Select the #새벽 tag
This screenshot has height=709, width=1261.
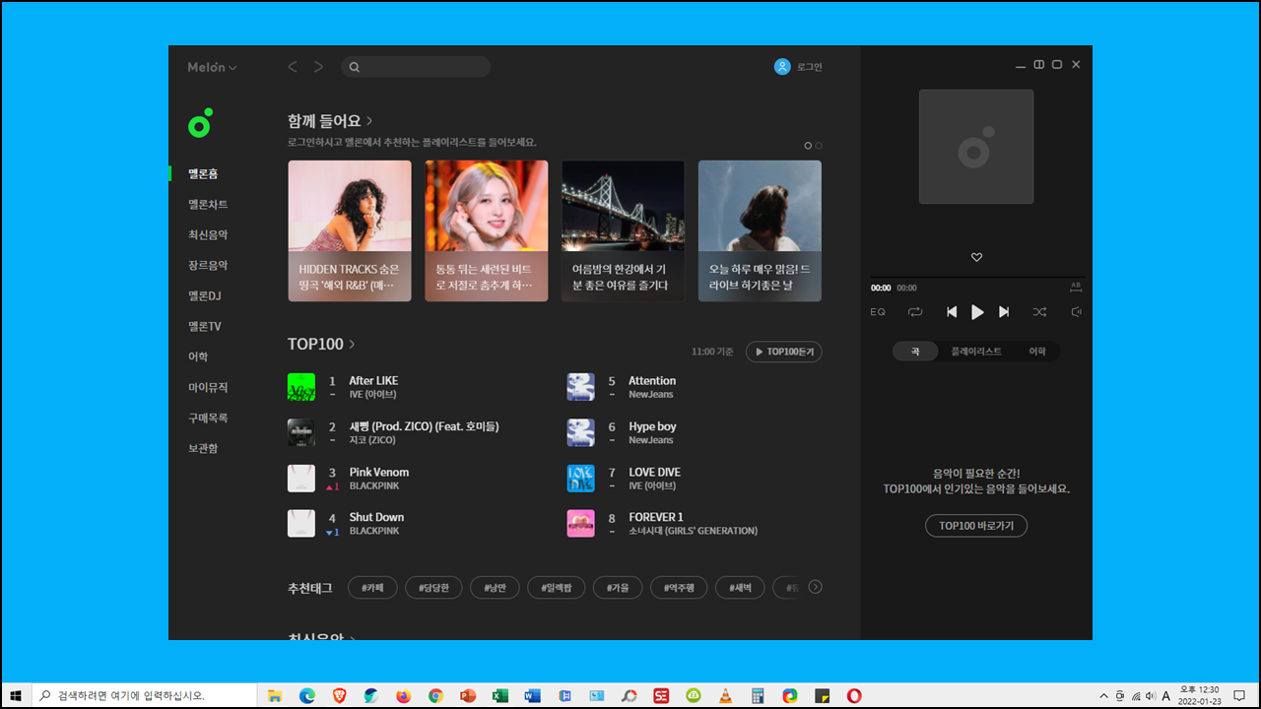click(x=740, y=588)
